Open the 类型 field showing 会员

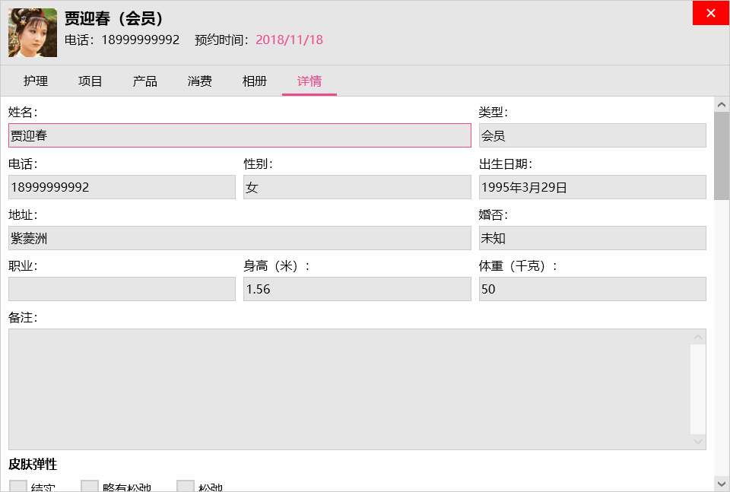pos(592,135)
